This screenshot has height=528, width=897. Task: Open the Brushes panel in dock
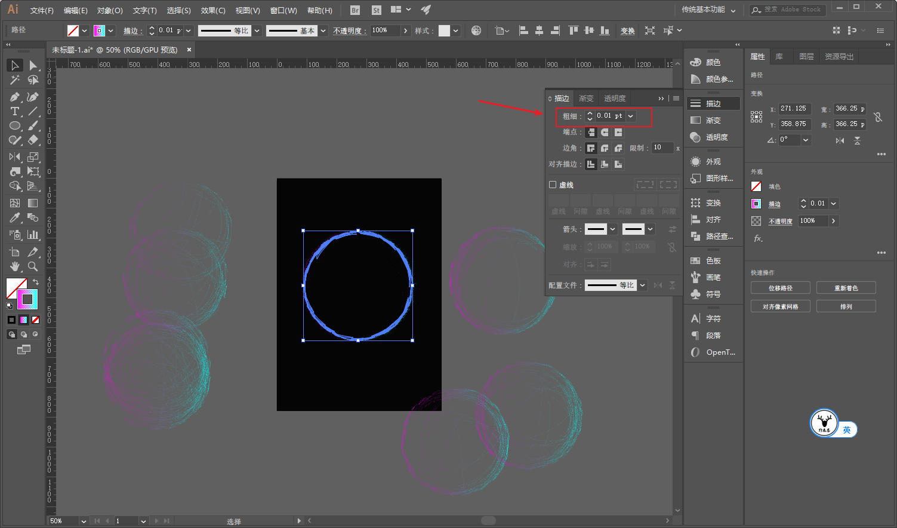(713, 277)
